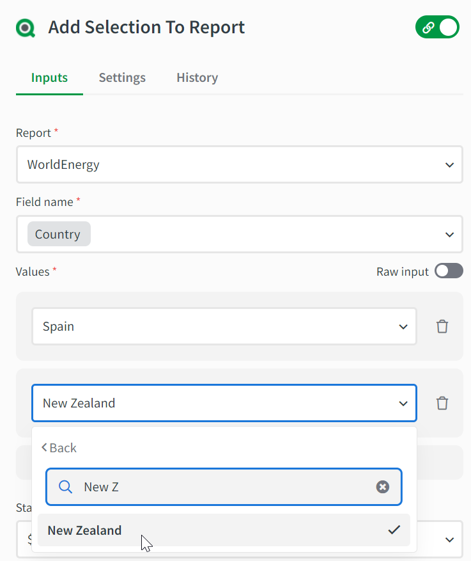Image resolution: width=471 pixels, height=561 pixels.
Task: Select the New Zealand option in the results
Action: pos(84,530)
